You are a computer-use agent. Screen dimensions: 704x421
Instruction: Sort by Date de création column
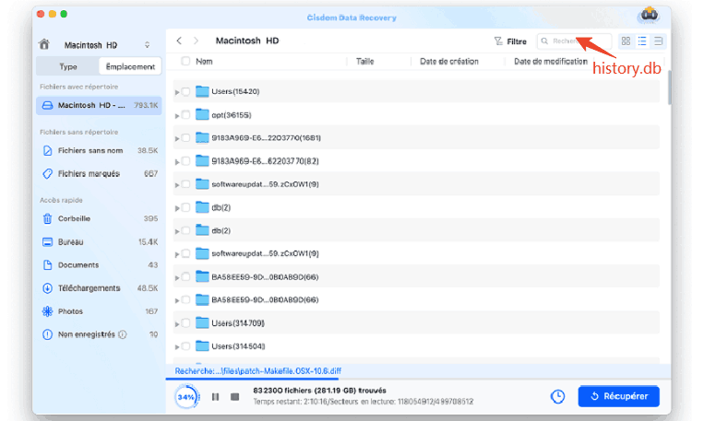(x=449, y=62)
